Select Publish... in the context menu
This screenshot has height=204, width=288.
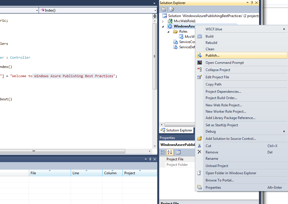[x=241, y=55]
